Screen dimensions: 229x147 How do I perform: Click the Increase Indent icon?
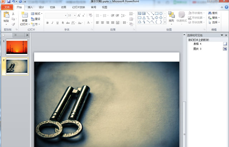click(117, 15)
